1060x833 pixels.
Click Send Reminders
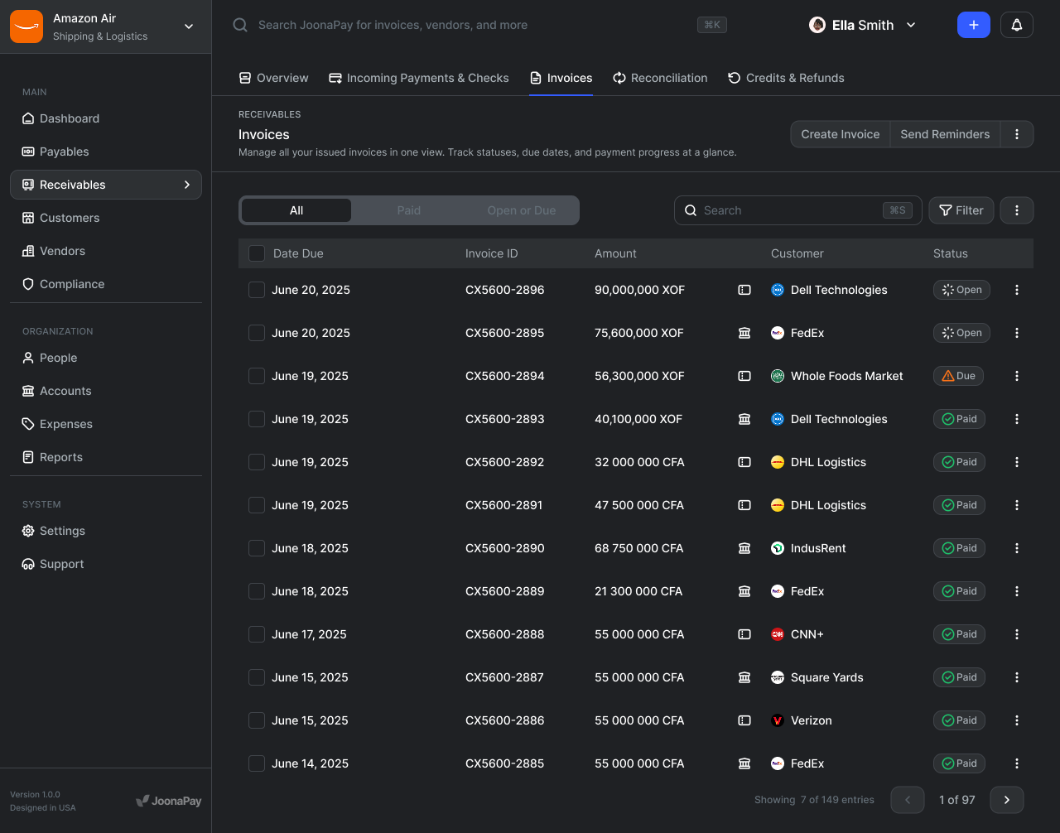point(945,134)
